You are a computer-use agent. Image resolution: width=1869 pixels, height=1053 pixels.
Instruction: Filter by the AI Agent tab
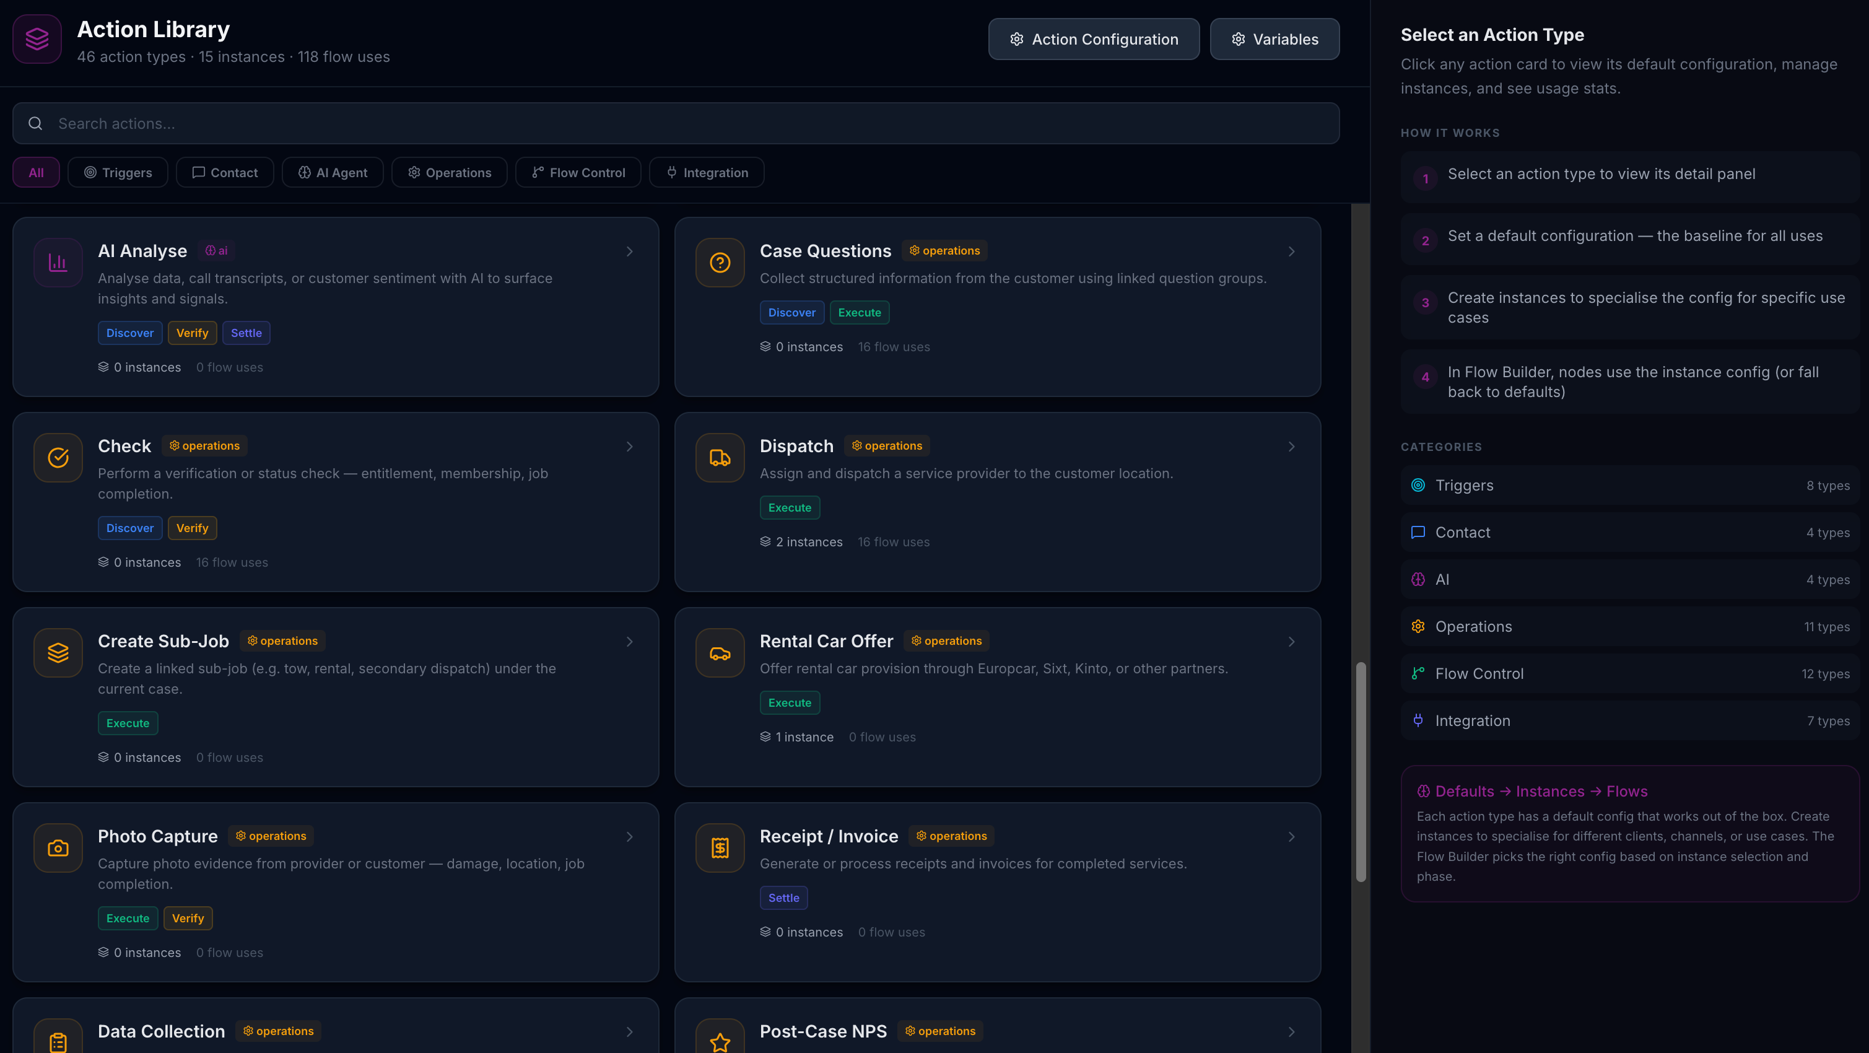coord(333,173)
